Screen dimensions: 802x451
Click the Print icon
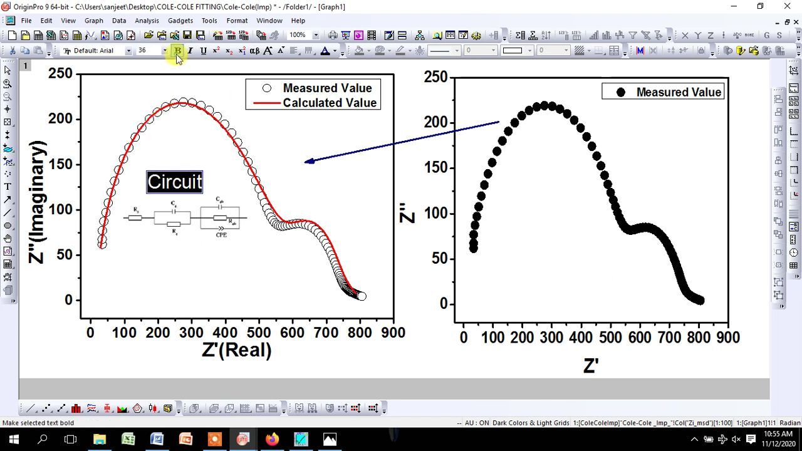click(333, 35)
